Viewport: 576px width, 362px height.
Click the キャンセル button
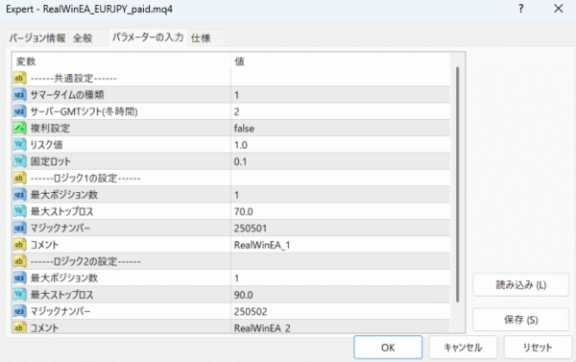[463, 348]
